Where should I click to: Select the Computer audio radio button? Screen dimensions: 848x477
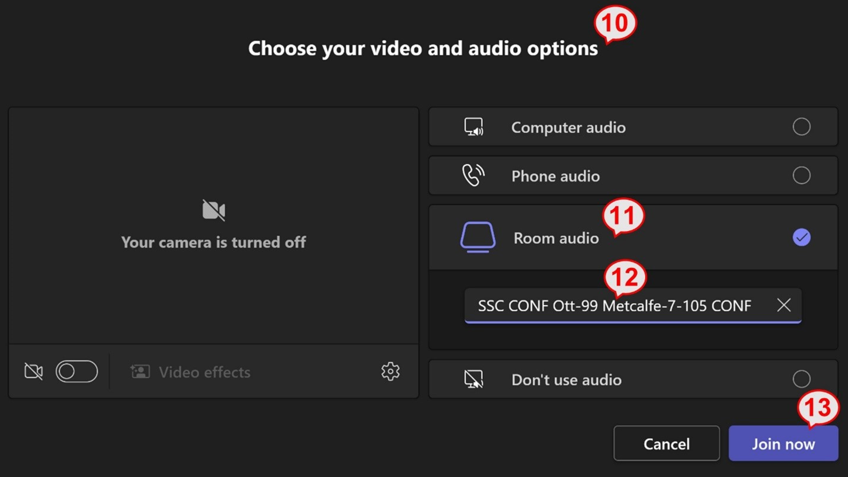click(801, 127)
